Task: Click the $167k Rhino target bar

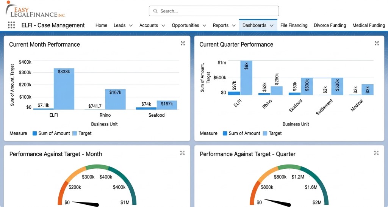Action: tap(115, 99)
